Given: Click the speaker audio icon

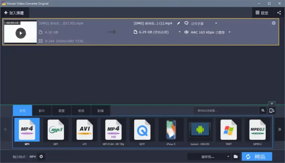Looking at the screenshot, I should (186, 32).
